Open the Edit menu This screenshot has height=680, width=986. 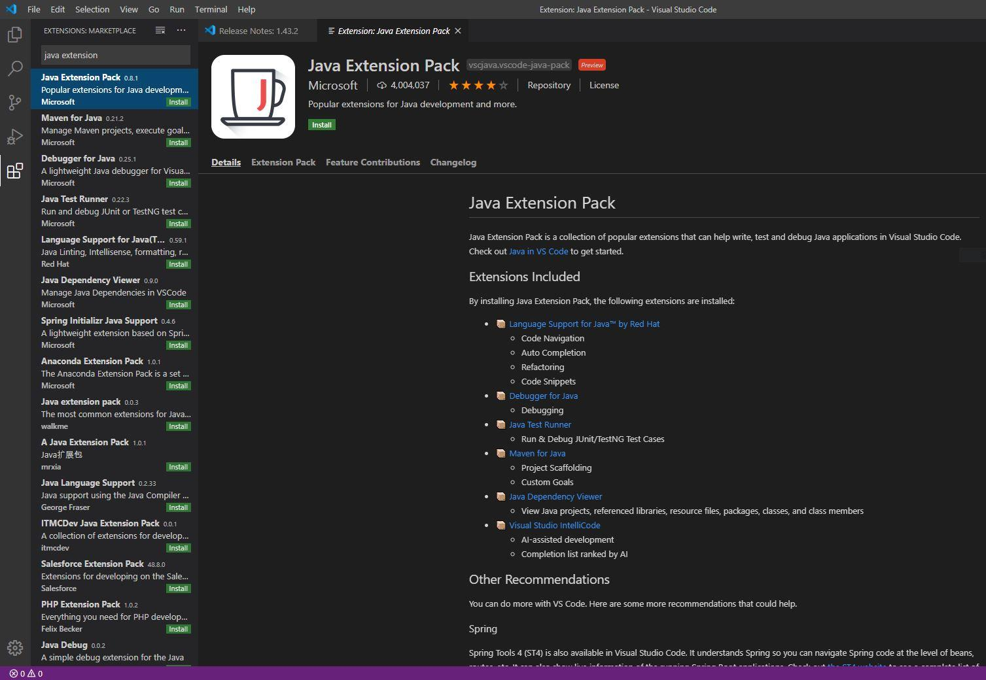(58, 9)
